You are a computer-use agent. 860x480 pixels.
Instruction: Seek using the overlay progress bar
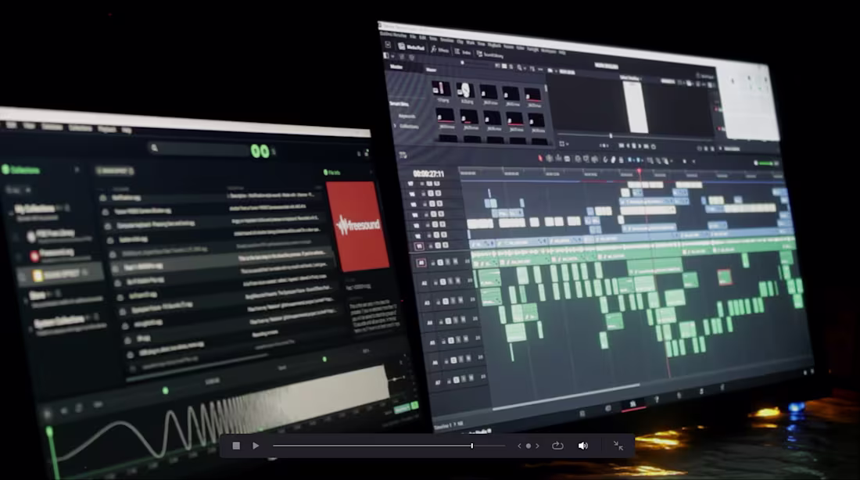point(389,446)
